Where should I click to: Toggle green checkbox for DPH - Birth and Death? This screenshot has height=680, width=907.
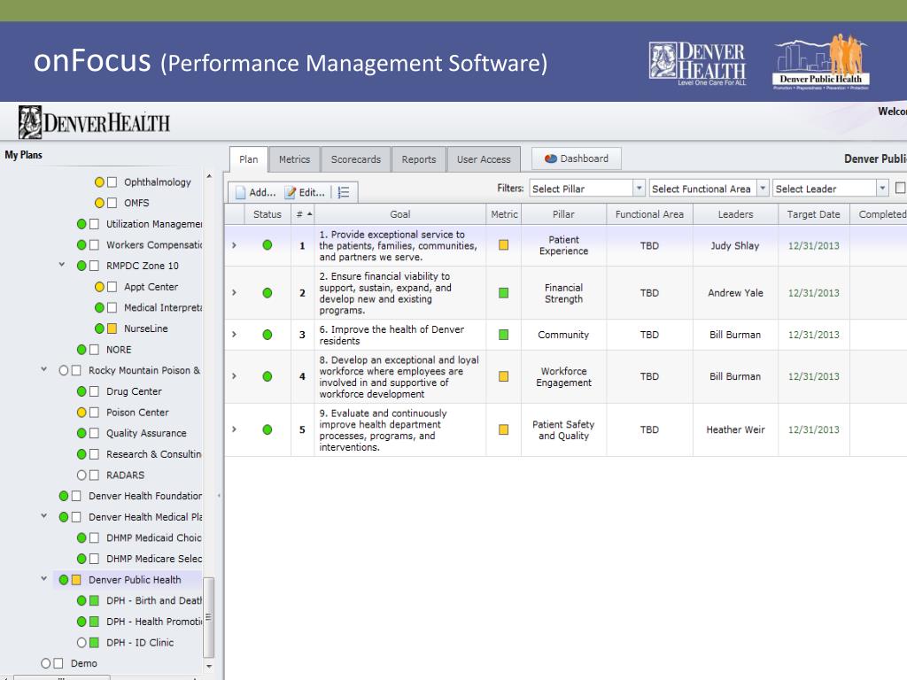pos(94,601)
